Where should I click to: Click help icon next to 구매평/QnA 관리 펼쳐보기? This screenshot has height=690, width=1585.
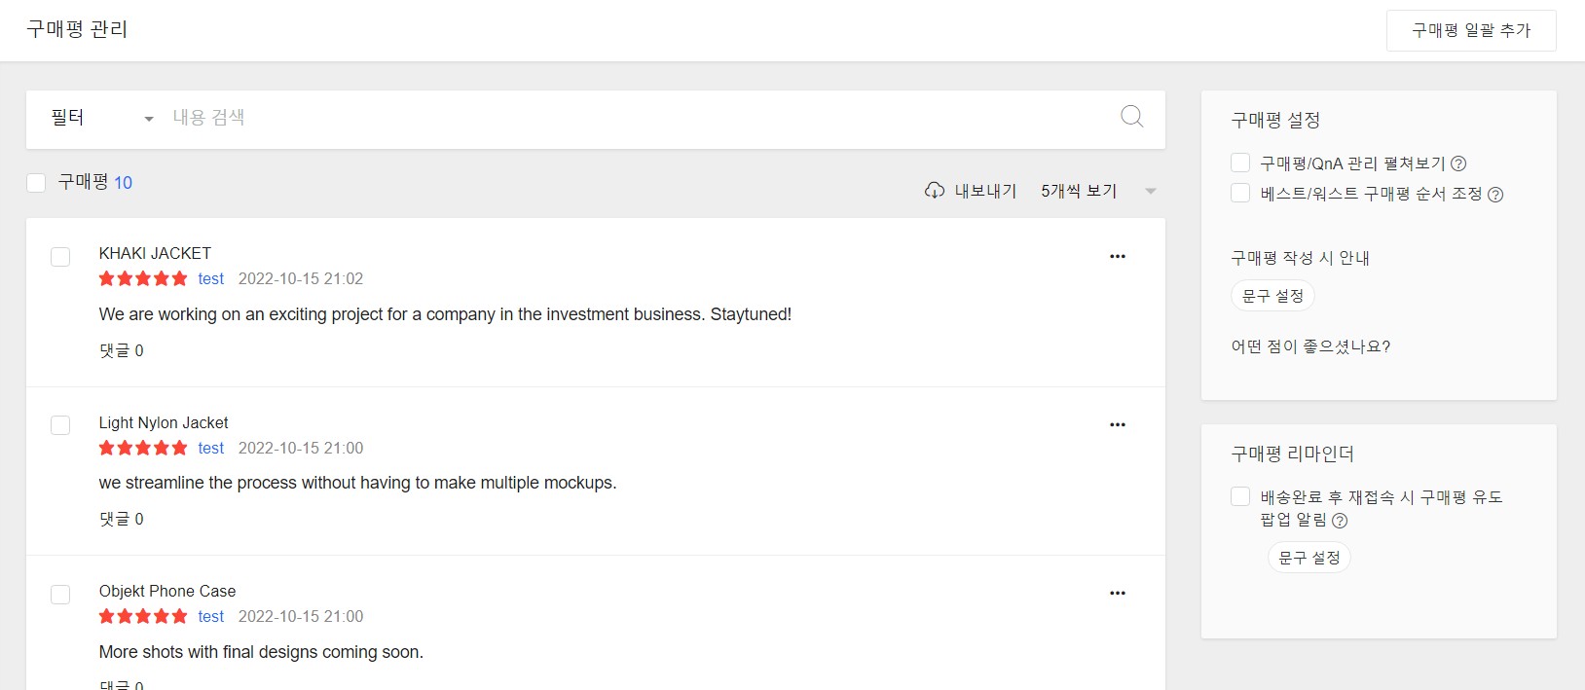tap(1458, 164)
